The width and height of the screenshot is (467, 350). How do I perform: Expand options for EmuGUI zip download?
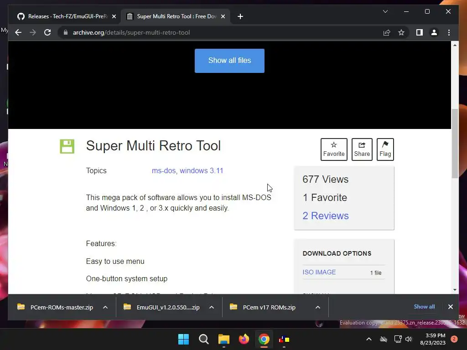coord(212,307)
